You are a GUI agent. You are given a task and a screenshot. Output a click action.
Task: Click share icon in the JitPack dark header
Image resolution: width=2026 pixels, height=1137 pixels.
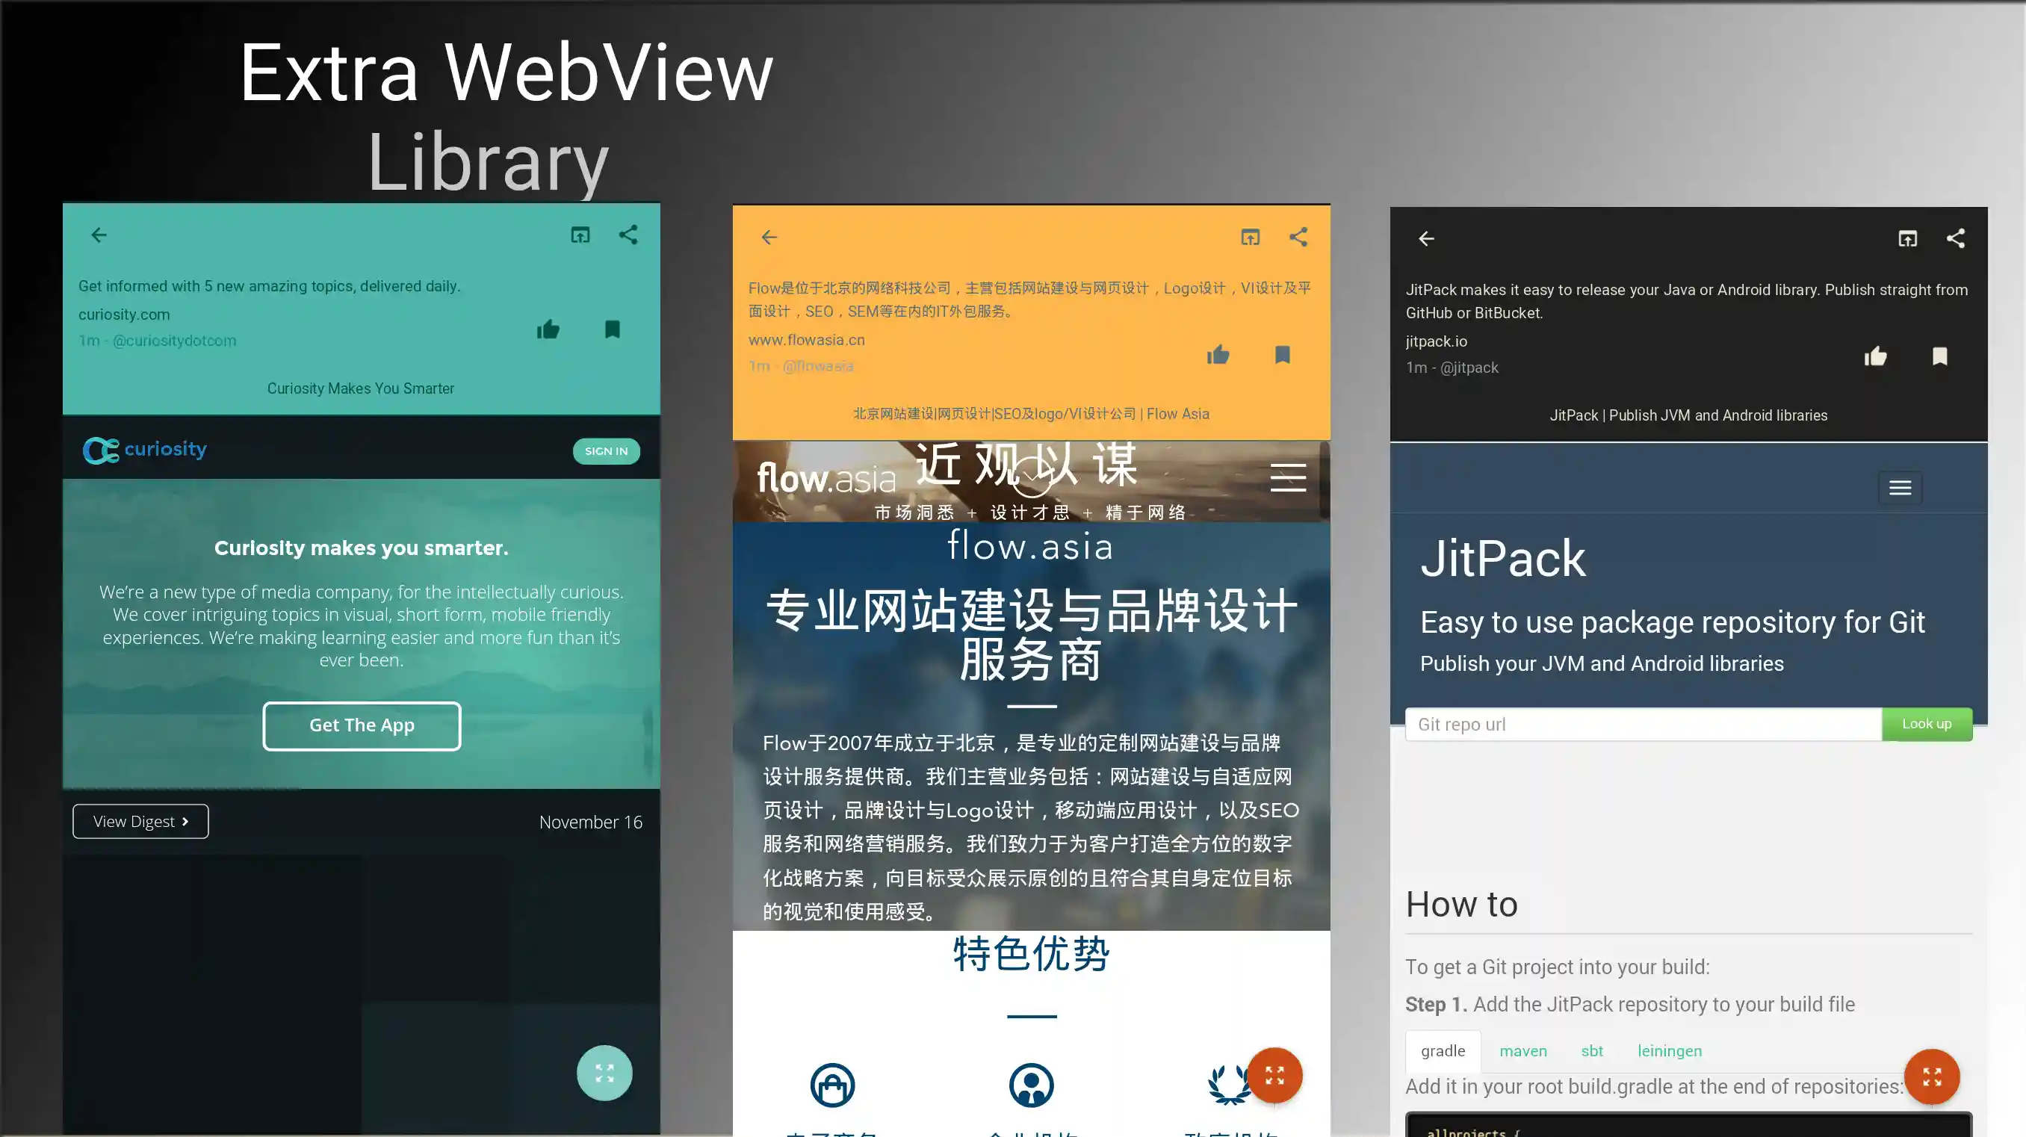(1956, 239)
